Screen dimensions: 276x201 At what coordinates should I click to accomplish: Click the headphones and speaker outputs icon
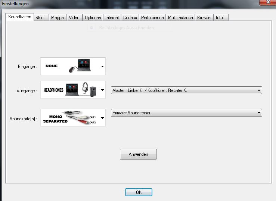pyautogui.click(x=81, y=90)
